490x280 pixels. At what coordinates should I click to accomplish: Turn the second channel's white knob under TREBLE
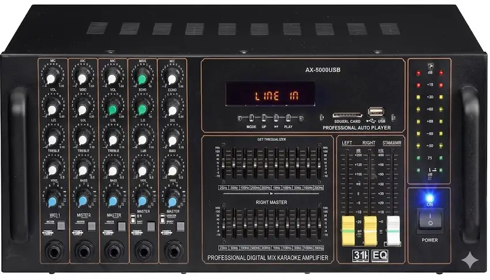click(82, 167)
